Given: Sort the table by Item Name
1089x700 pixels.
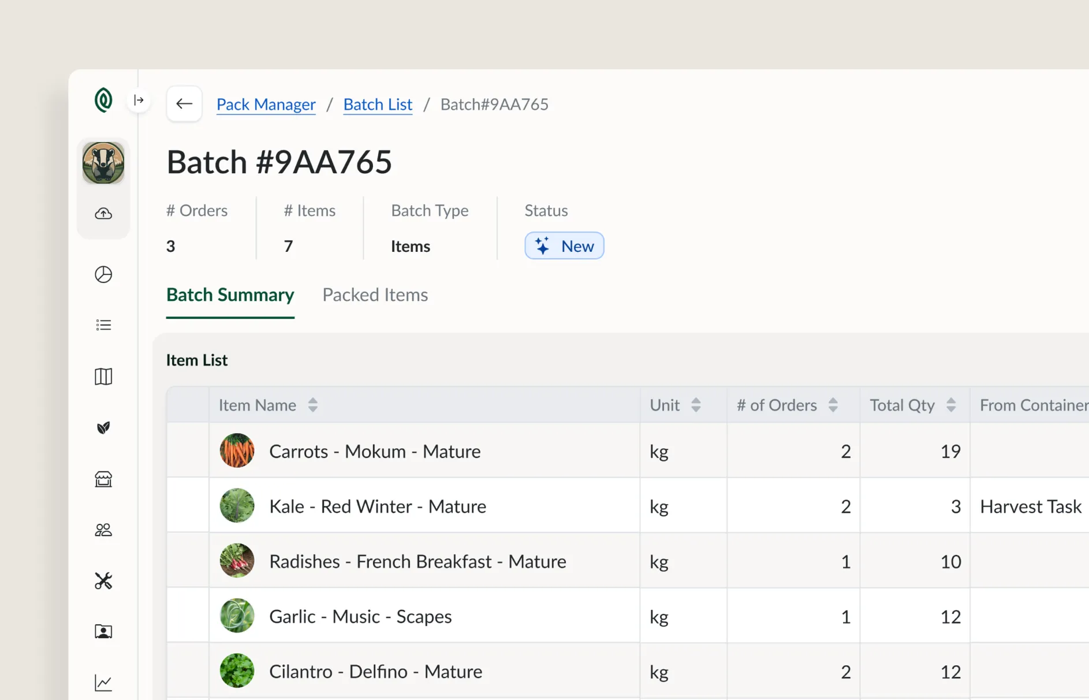Looking at the screenshot, I should pyautogui.click(x=312, y=405).
